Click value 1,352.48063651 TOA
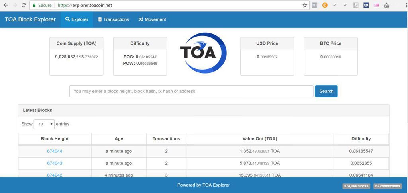The width and height of the screenshot is (408, 193). tap(260, 151)
